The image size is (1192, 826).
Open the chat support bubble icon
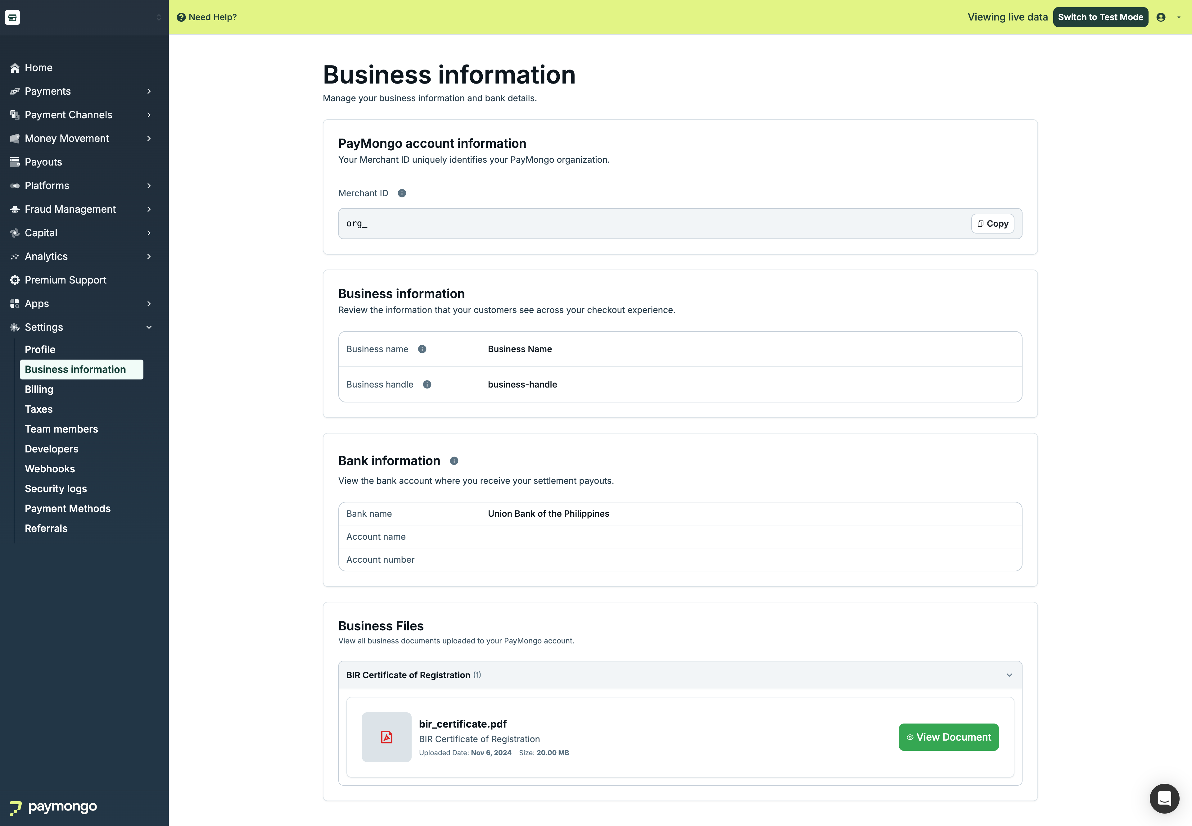coord(1164,798)
